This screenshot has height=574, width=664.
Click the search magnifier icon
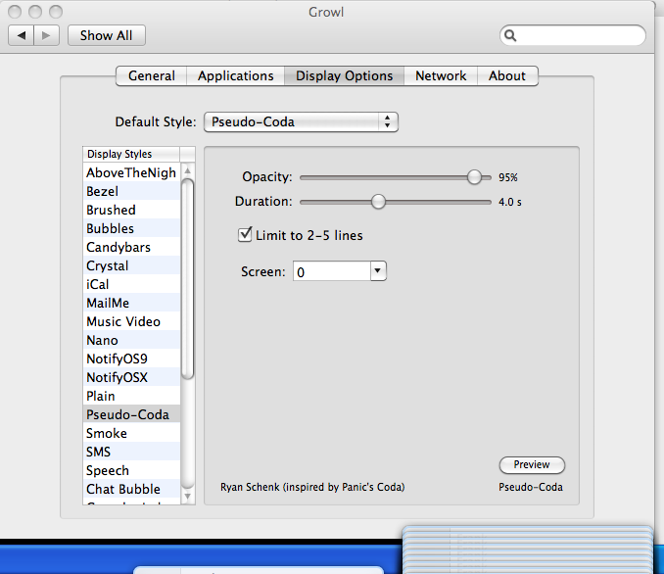[510, 36]
